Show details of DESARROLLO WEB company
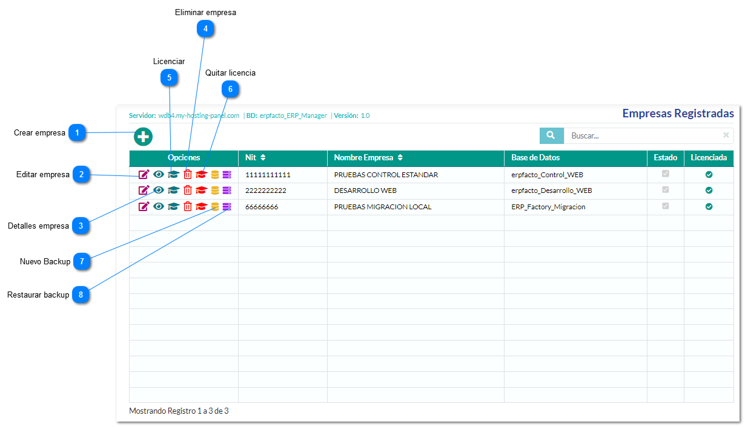This screenshot has width=745, height=427. 159,191
